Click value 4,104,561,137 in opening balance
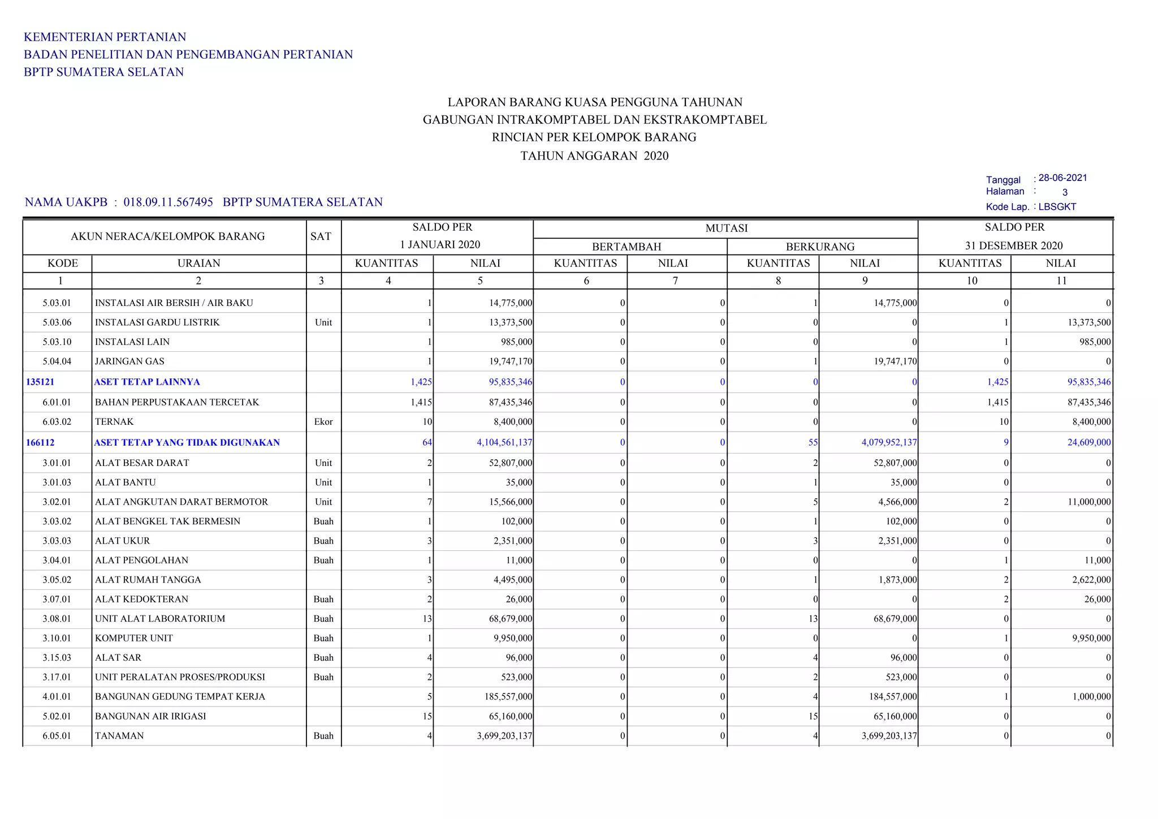The image size is (1158, 819). (504, 442)
